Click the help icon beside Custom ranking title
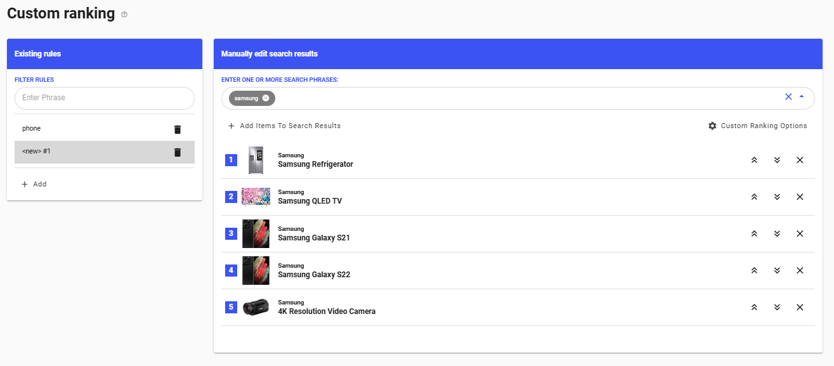The width and height of the screenshot is (834, 366). click(124, 14)
